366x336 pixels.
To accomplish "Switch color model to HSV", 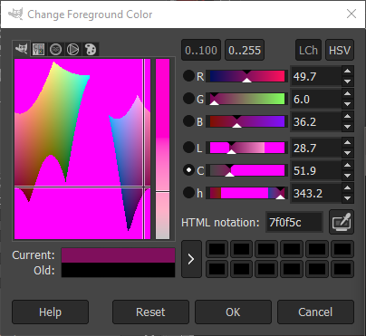I will tap(340, 50).
